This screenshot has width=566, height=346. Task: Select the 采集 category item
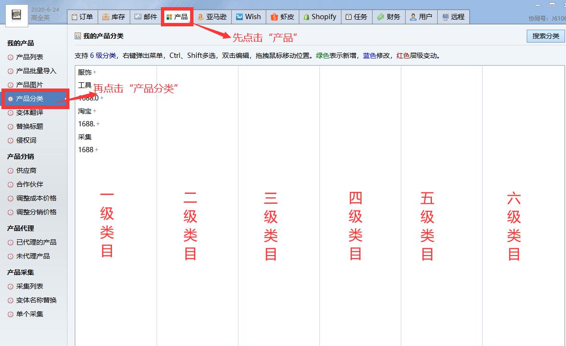[x=85, y=137]
